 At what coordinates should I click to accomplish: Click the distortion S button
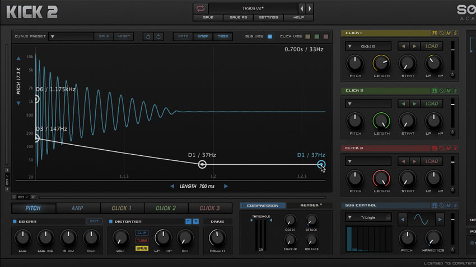[x=195, y=222]
